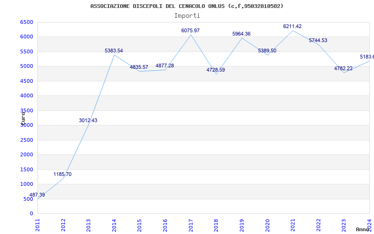Screen dimensions: 374x234
Task: Click x-axis year 2014
Action: (x=114, y=225)
